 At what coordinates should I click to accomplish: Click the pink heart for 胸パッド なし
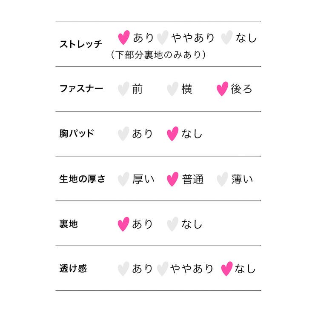[172, 134]
